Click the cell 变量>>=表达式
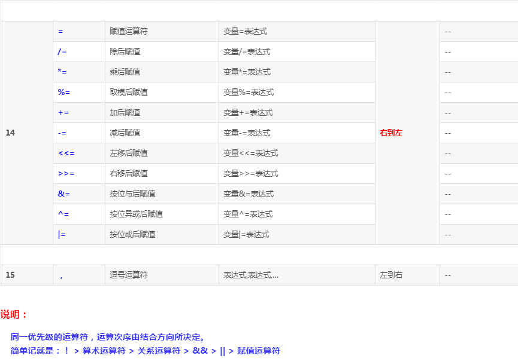 [297, 174]
